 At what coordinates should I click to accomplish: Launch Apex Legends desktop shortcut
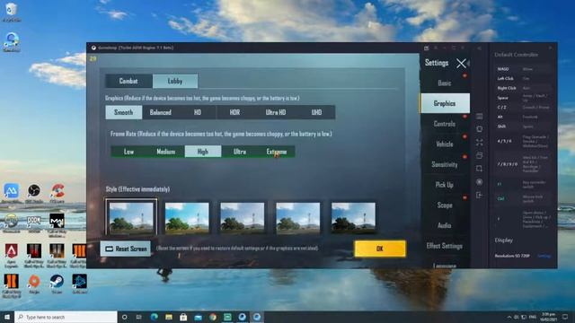coord(12,255)
